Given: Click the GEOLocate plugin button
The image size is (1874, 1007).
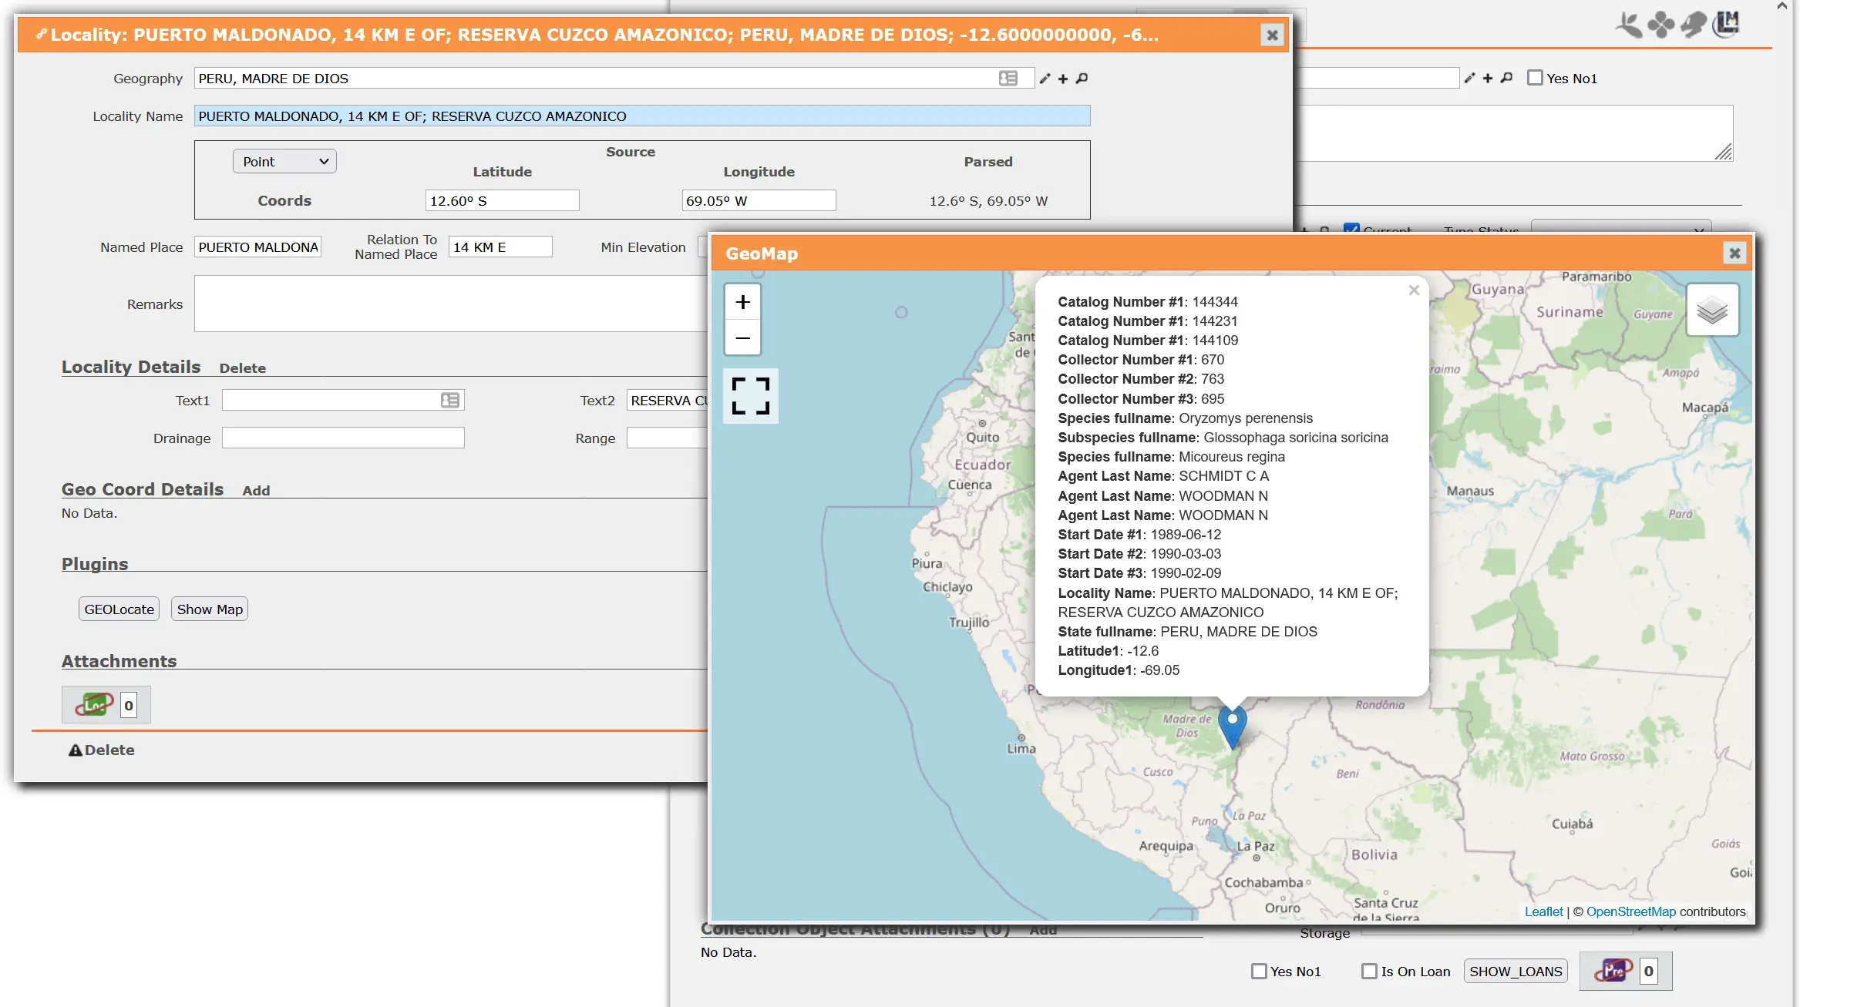Looking at the screenshot, I should pyautogui.click(x=119, y=609).
